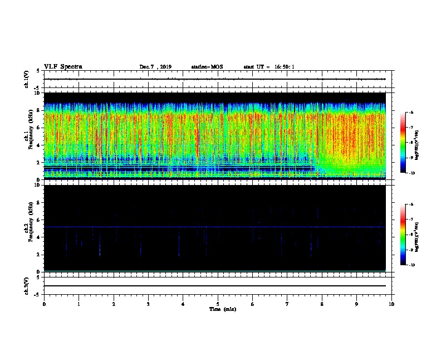Click time axis tick label "10"
The width and height of the screenshot is (441, 341).
click(391, 304)
